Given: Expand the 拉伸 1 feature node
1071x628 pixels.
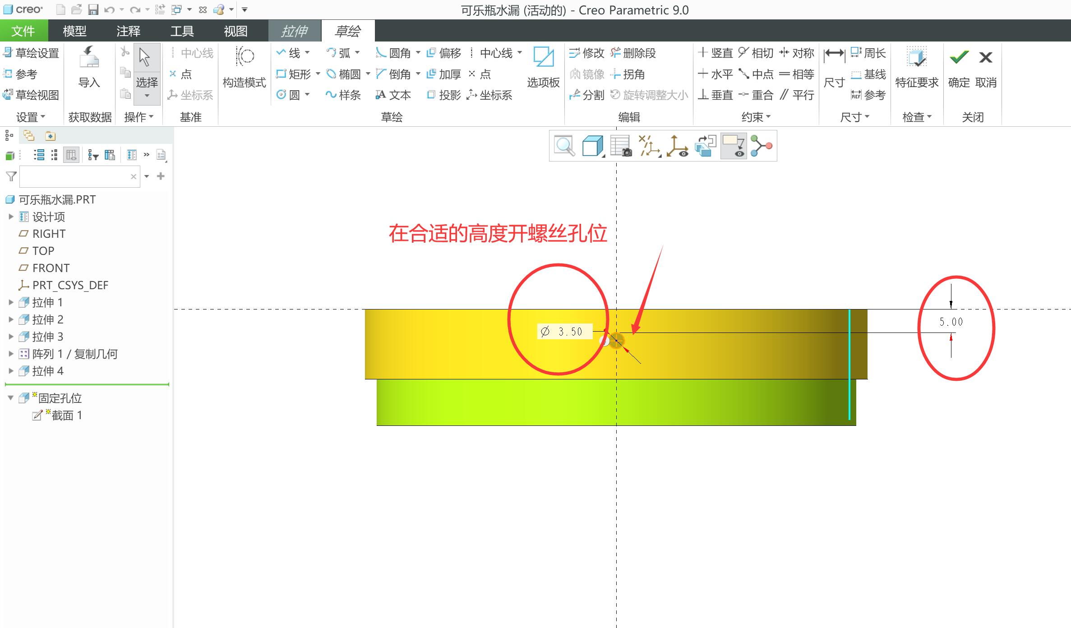Looking at the screenshot, I should point(11,302).
